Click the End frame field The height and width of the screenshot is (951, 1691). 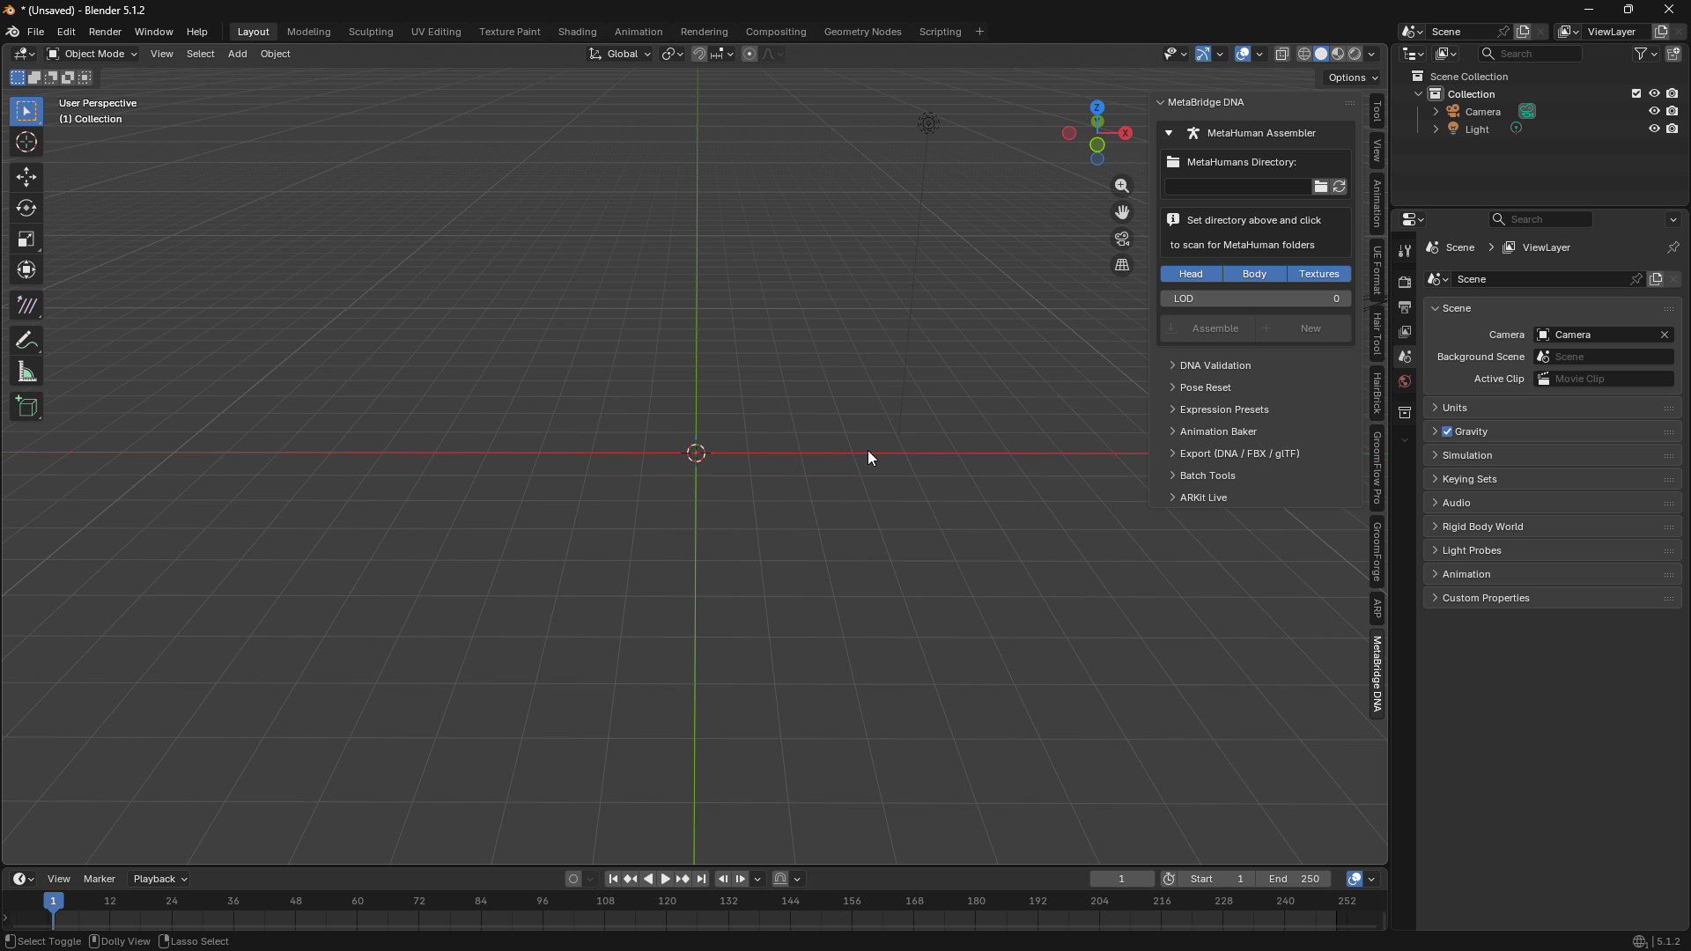(x=1294, y=879)
